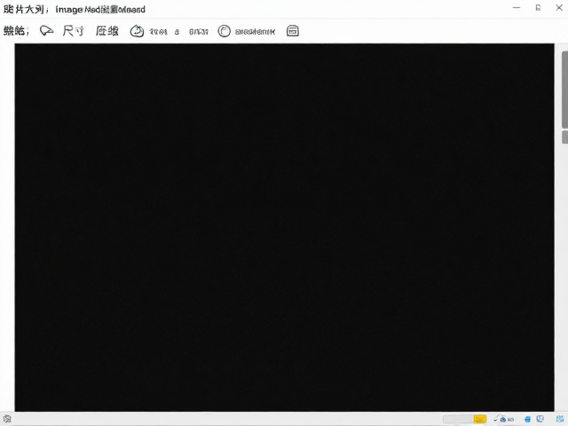Click the square window-like icon ending the toolbar
This screenshot has height=426, width=568.
click(x=293, y=31)
